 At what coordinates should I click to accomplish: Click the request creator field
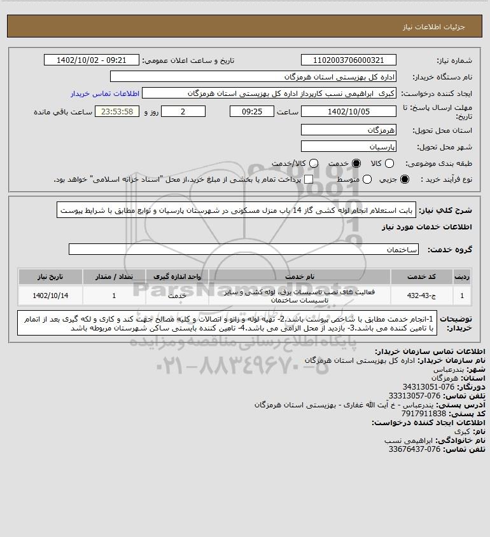tap(269, 93)
